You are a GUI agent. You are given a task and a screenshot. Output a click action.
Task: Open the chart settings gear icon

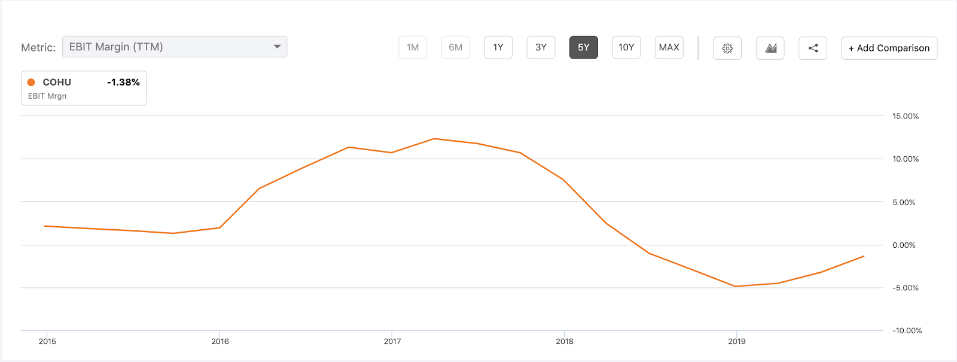(727, 48)
